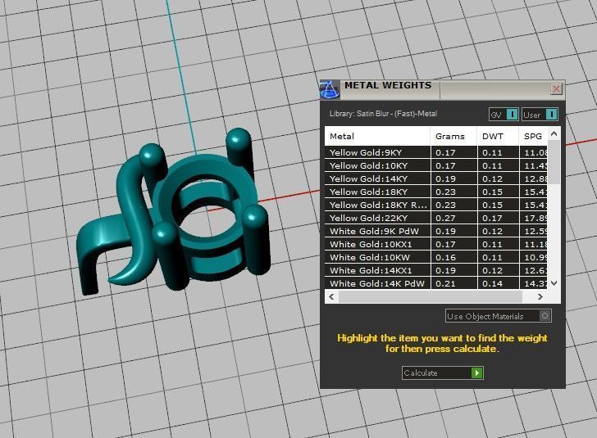This screenshot has height=438, width=597.
Task: Click the green play arrow on Calculate
Action: [476, 373]
